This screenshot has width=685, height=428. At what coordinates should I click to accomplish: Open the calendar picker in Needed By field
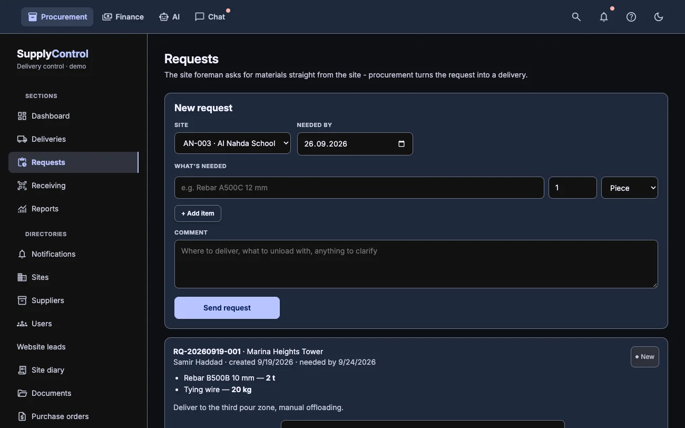[402, 144]
